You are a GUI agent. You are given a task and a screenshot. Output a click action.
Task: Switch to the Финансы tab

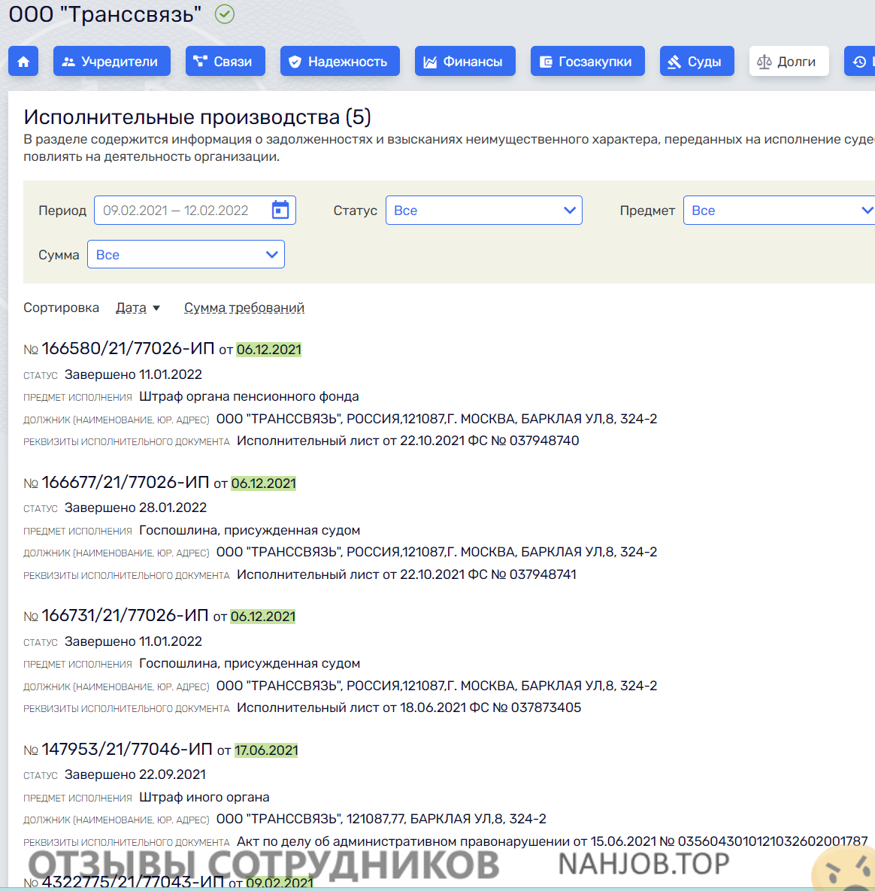tap(465, 62)
